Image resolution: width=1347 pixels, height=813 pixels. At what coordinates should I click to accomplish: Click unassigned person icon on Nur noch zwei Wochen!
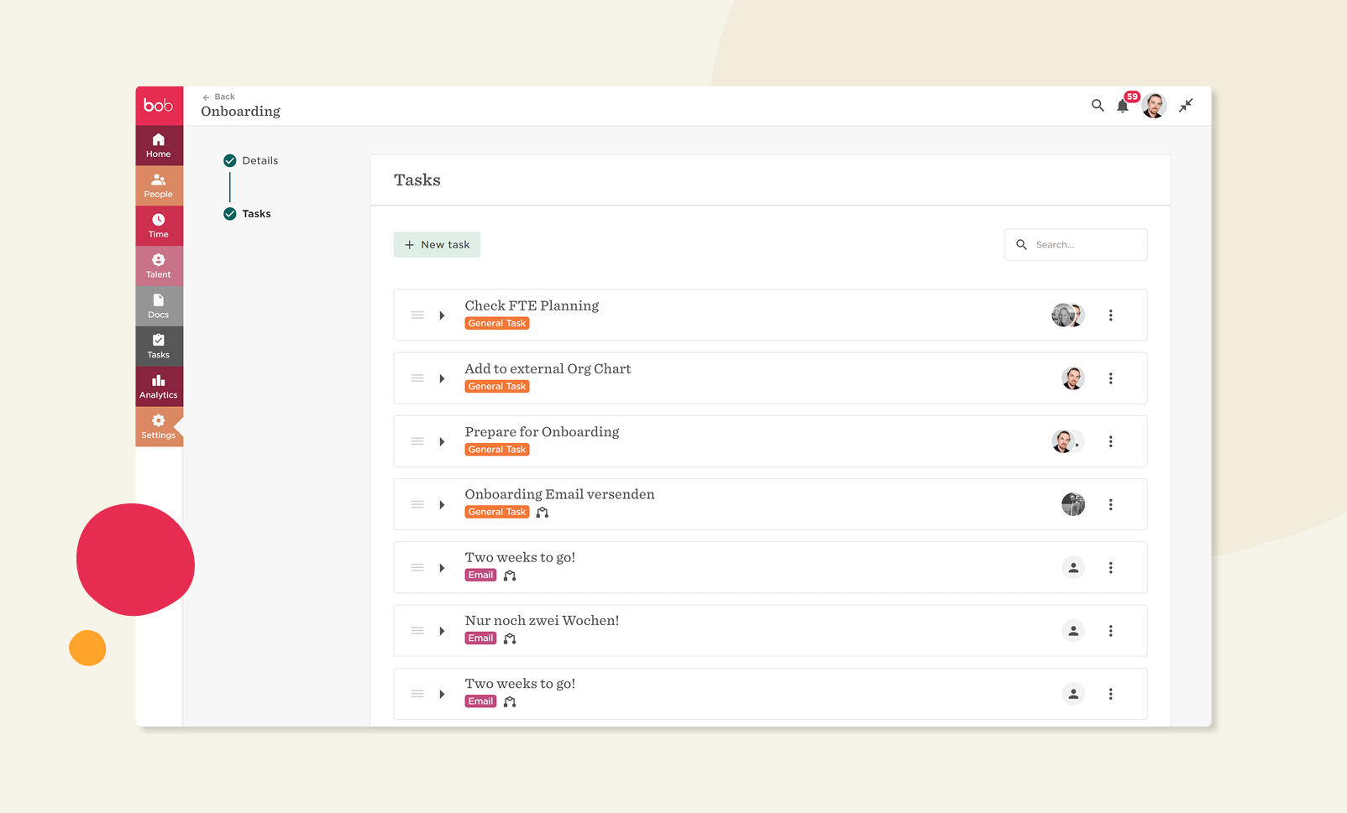[1073, 631]
